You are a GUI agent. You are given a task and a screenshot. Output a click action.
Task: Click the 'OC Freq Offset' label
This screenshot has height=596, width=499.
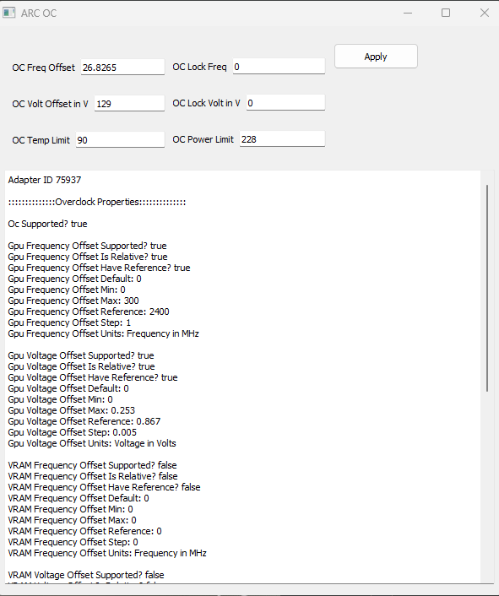point(44,68)
